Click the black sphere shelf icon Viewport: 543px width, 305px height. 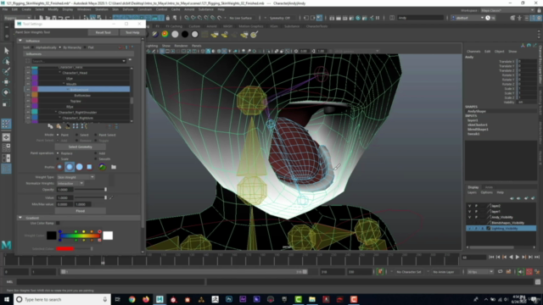[x=185, y=34]
